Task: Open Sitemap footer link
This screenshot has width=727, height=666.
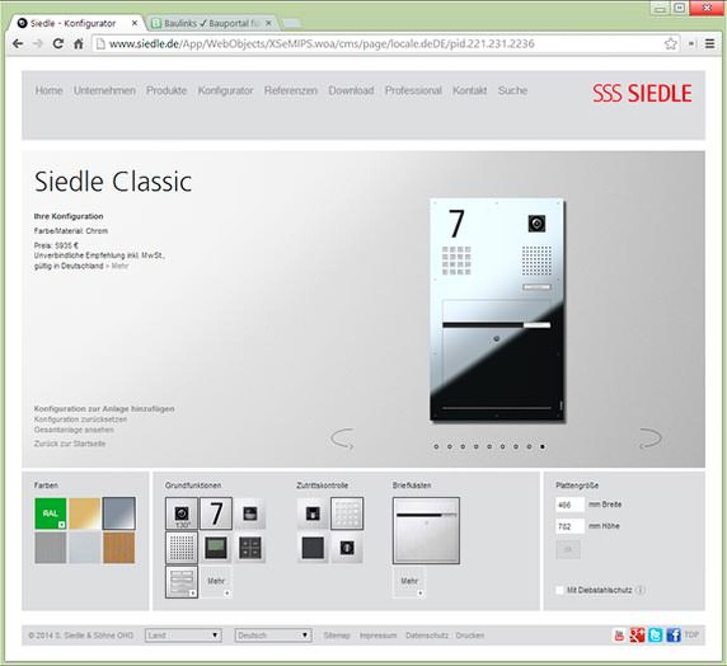Action: (x=337, y=636)
